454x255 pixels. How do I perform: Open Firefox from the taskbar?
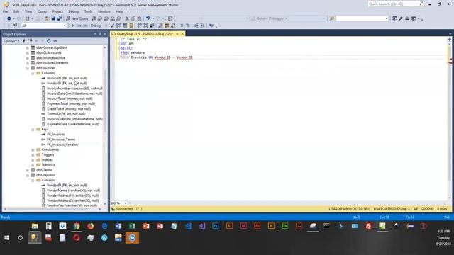pyautogui.click(x=90, y=226)
